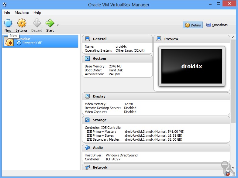Click the 2048 MB base memory value

click(x=115, y=66)
